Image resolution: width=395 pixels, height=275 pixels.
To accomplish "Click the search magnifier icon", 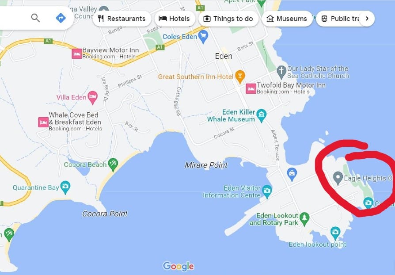I will coord(35,18).
